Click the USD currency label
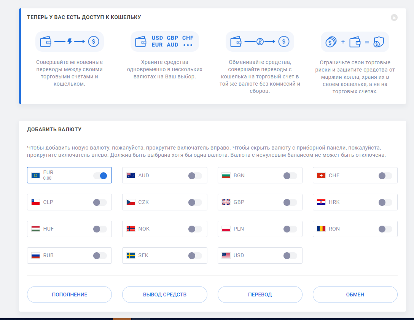This screenshot has width=414, height=320. (x=239, y=255)
